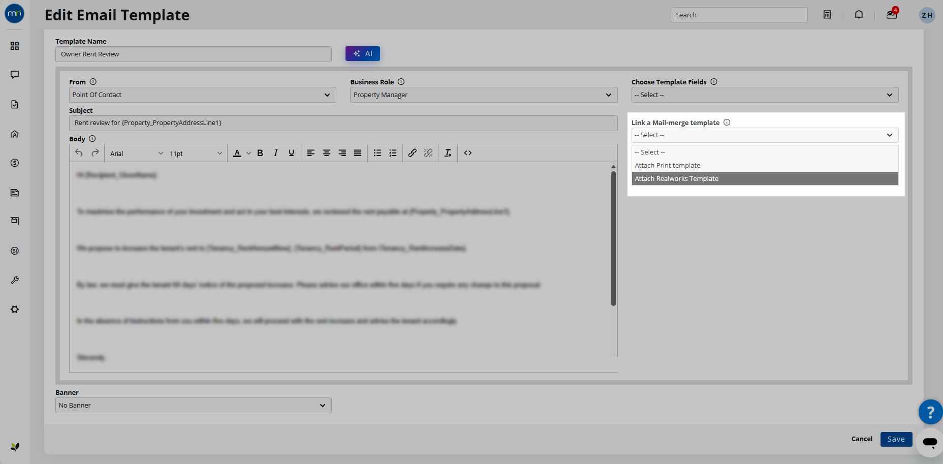Align body text to the right

pos(342,153)
